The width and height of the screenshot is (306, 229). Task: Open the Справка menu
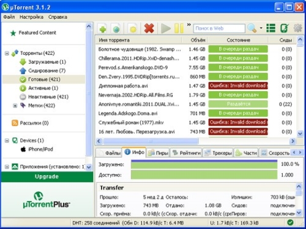click(58, 17)
